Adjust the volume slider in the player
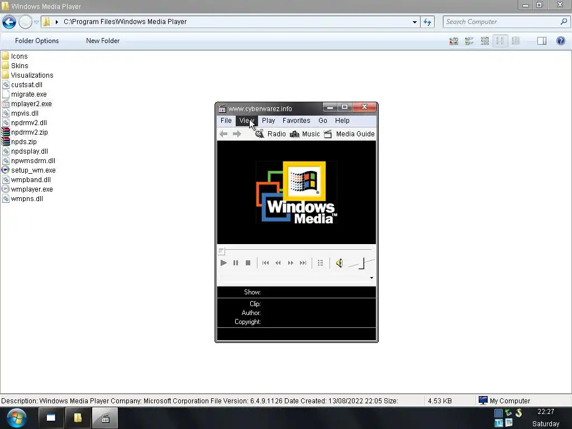The image size is (572, 429). click(361, 263)
